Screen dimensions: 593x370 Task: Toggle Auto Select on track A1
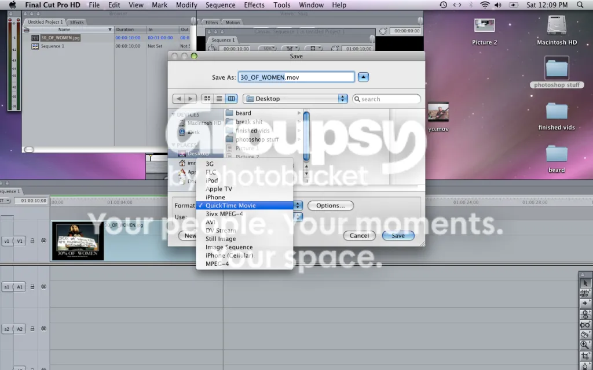(44, 287)
